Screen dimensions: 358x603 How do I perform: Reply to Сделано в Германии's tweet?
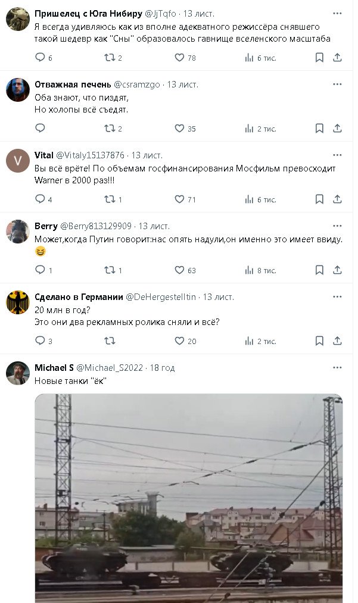click(x=41, y=341)
